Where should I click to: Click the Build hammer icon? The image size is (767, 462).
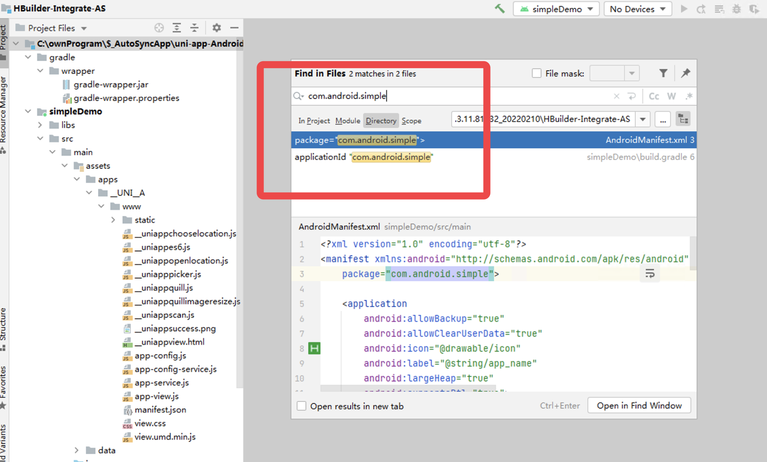point(499,9)
